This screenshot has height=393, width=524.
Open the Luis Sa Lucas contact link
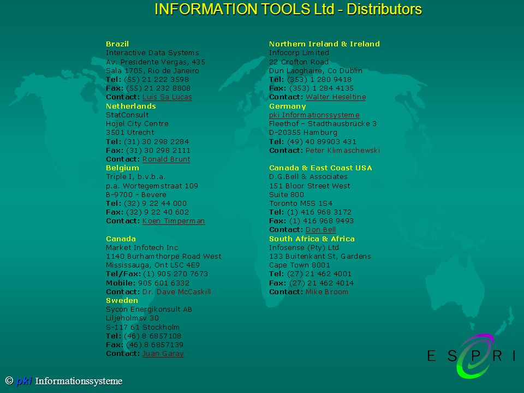167,97
